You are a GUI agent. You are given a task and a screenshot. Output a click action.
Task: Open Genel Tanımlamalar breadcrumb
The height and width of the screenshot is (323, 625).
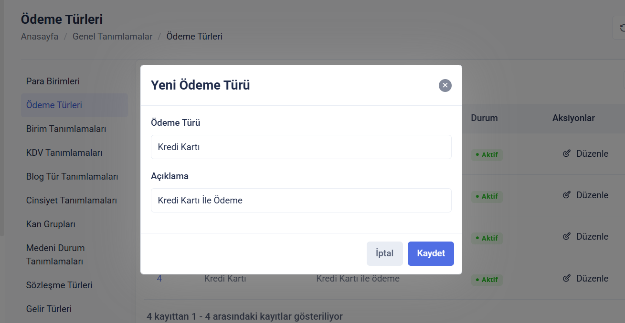[112, 37]
